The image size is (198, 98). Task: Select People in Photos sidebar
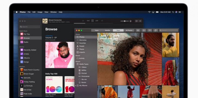[86, 46]
